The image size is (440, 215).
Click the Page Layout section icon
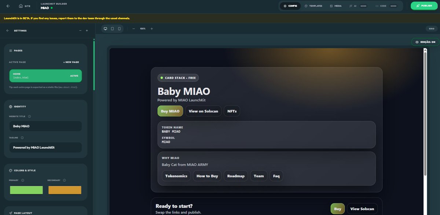[x=11, y=213]
